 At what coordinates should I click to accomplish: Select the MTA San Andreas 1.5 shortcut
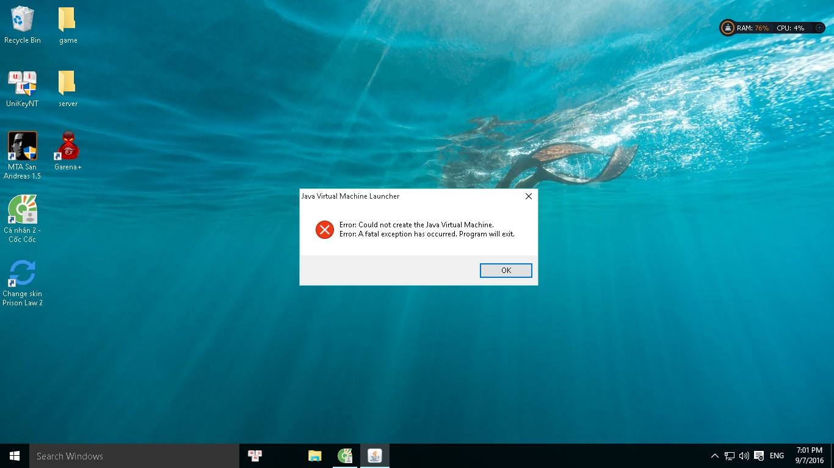[23, 155]
